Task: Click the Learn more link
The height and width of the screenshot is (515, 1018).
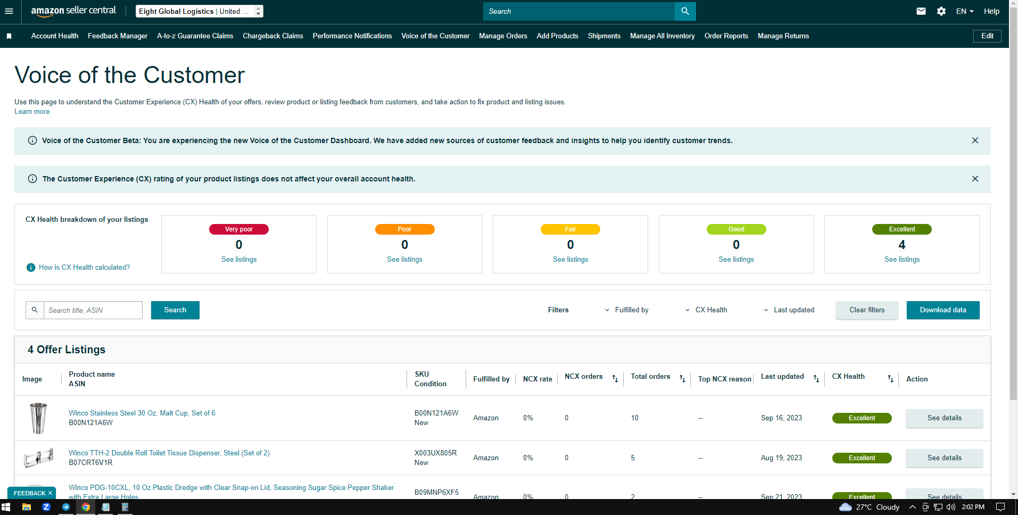Action: pyautogui.click(x=32, y=112)
